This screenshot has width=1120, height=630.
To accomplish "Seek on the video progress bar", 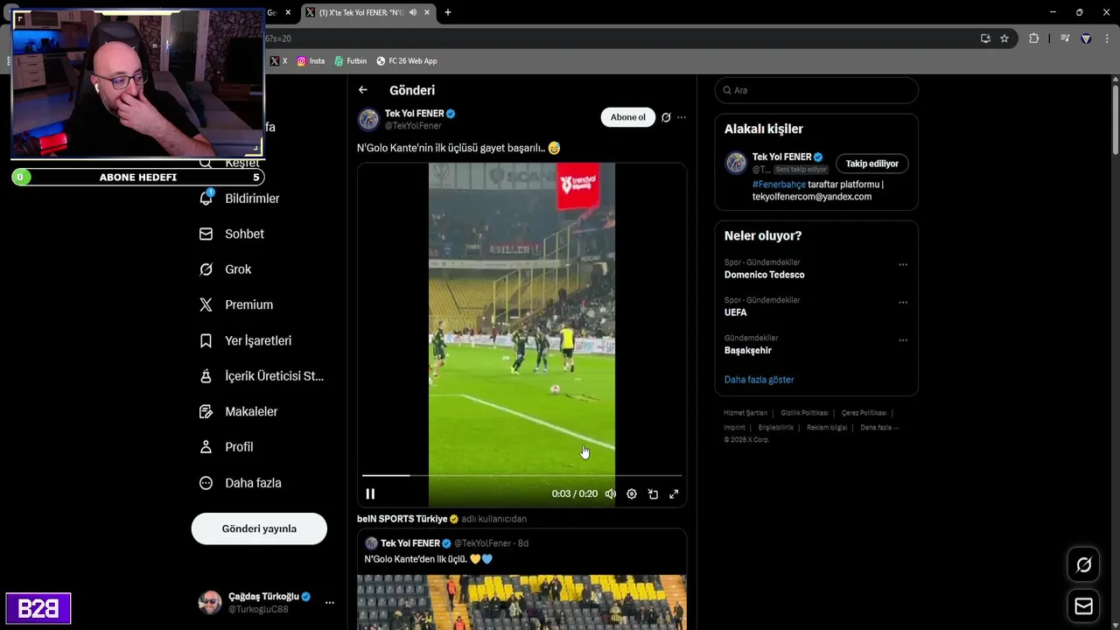I will (x=521, y=476).
